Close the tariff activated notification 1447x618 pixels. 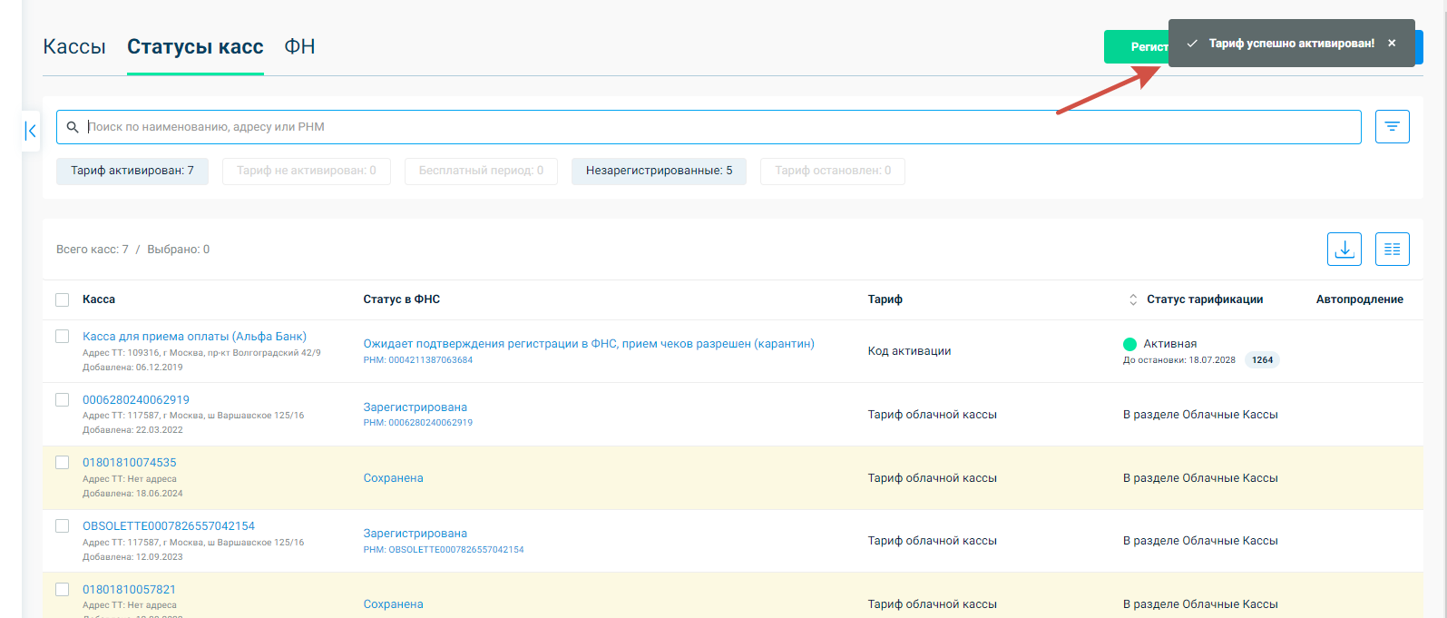[1392, 44]
